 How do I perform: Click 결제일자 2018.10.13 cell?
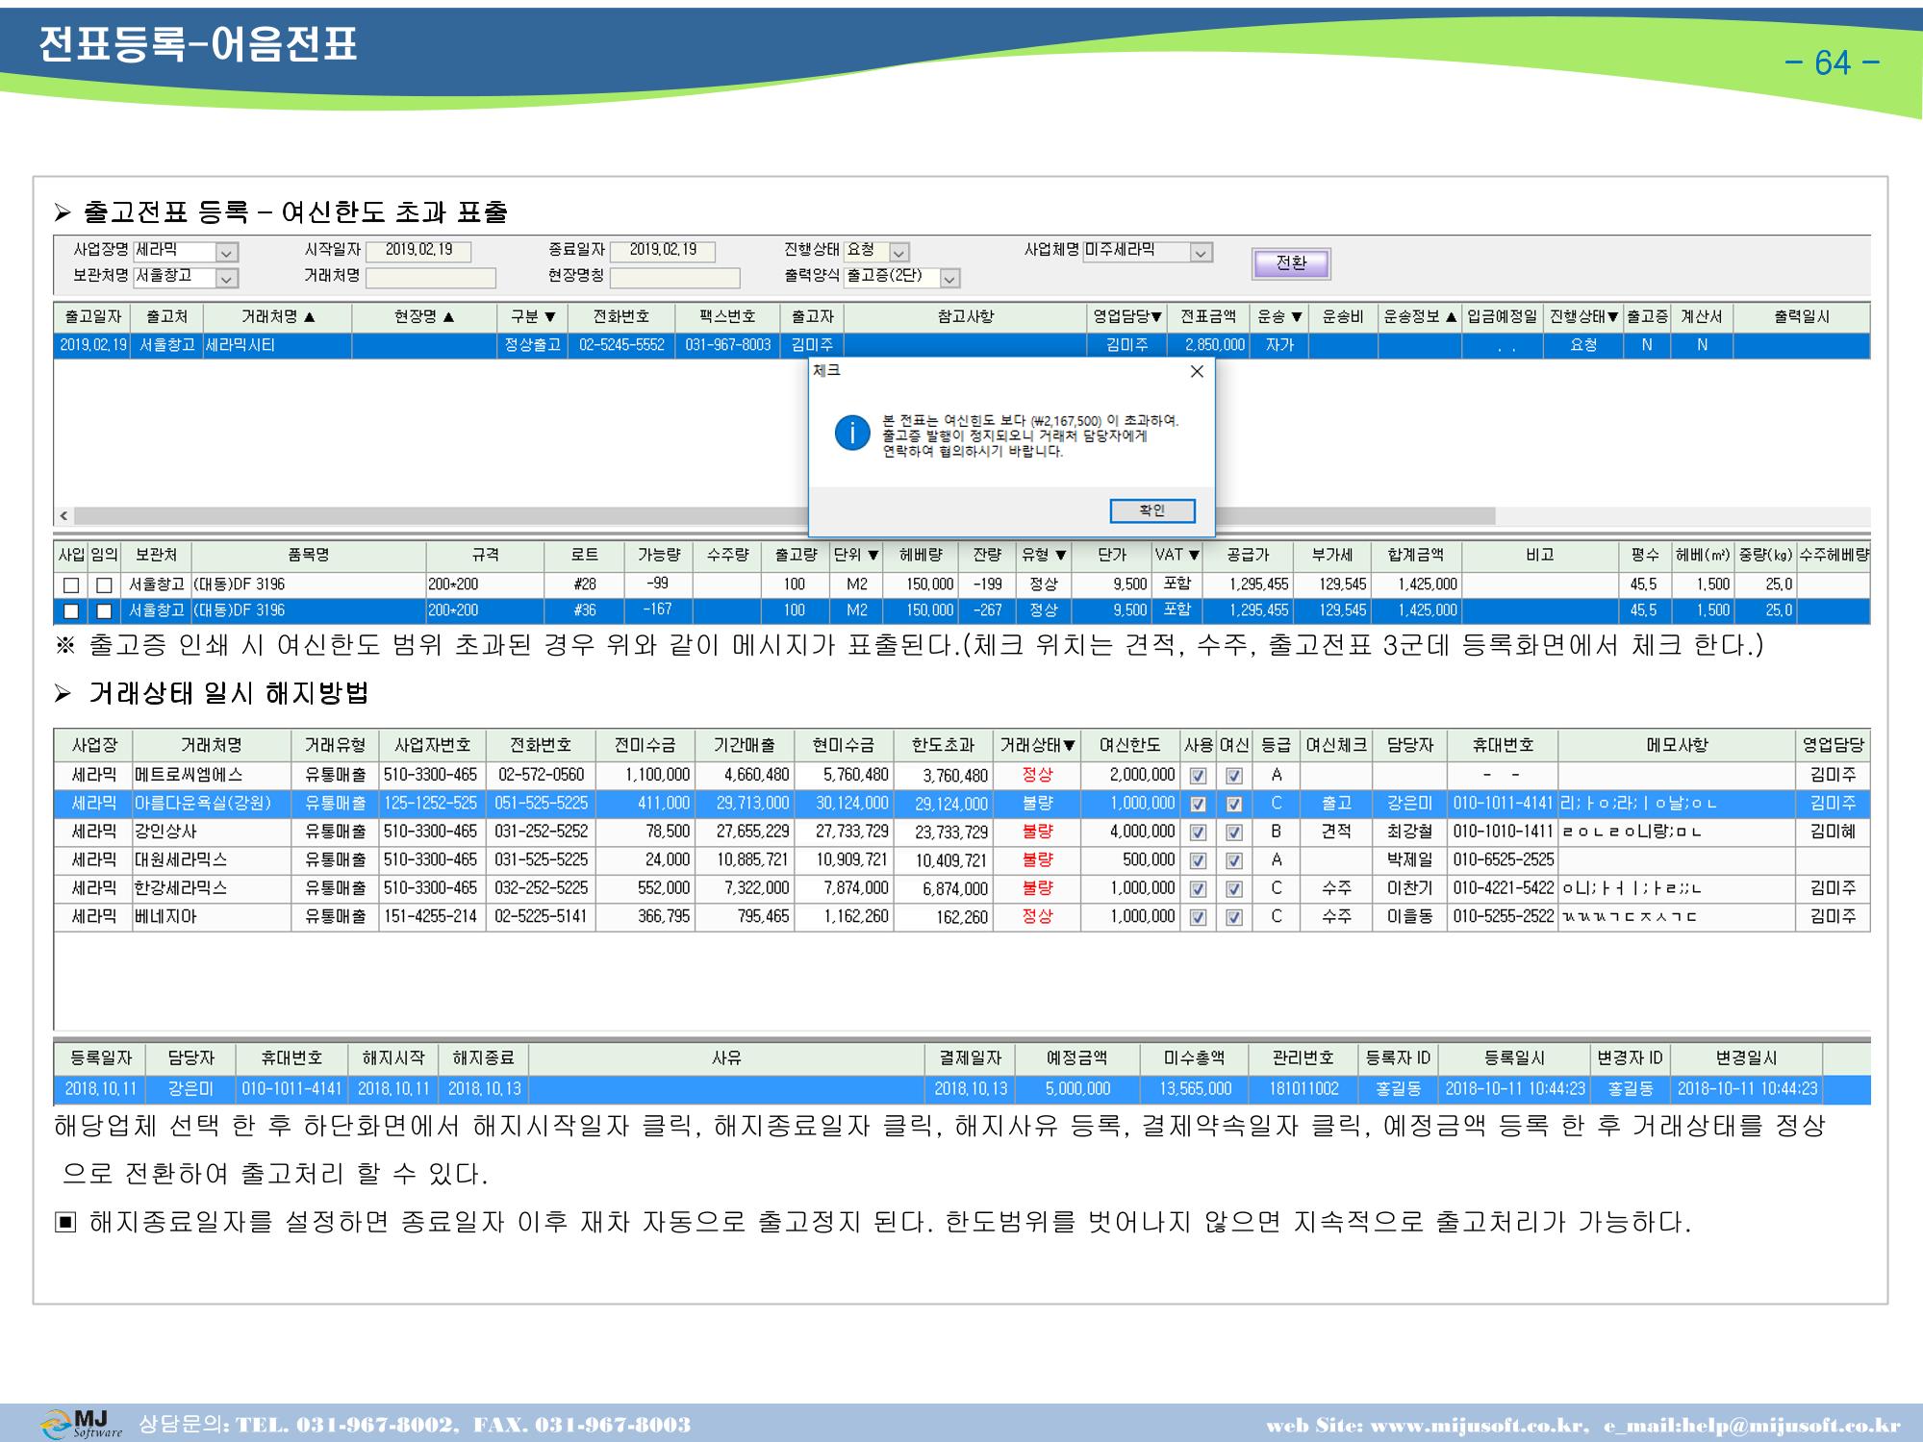coord(971,1089)
